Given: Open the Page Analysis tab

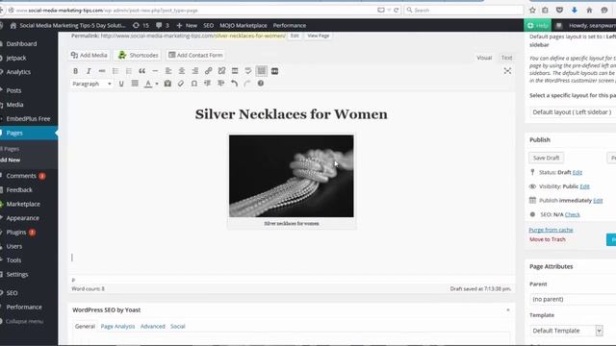Looking at the screenshot, I should pos(117,327).
